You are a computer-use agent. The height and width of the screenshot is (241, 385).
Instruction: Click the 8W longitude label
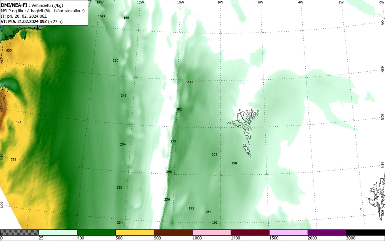tap(221, 2)
